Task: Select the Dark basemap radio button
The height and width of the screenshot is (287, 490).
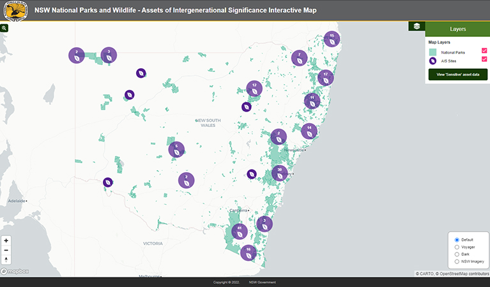Action: point(457,254)
